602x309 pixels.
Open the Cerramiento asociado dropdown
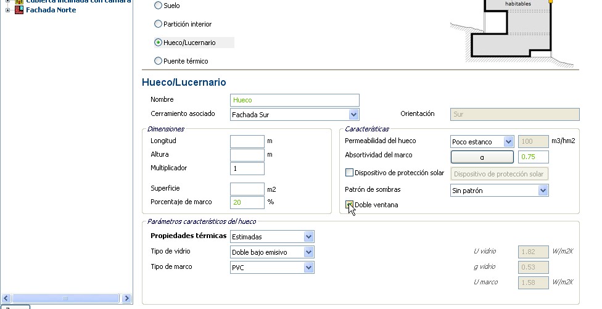coord(353,114)
